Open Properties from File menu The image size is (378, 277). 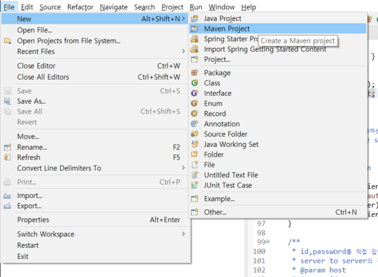click(94, 220)
